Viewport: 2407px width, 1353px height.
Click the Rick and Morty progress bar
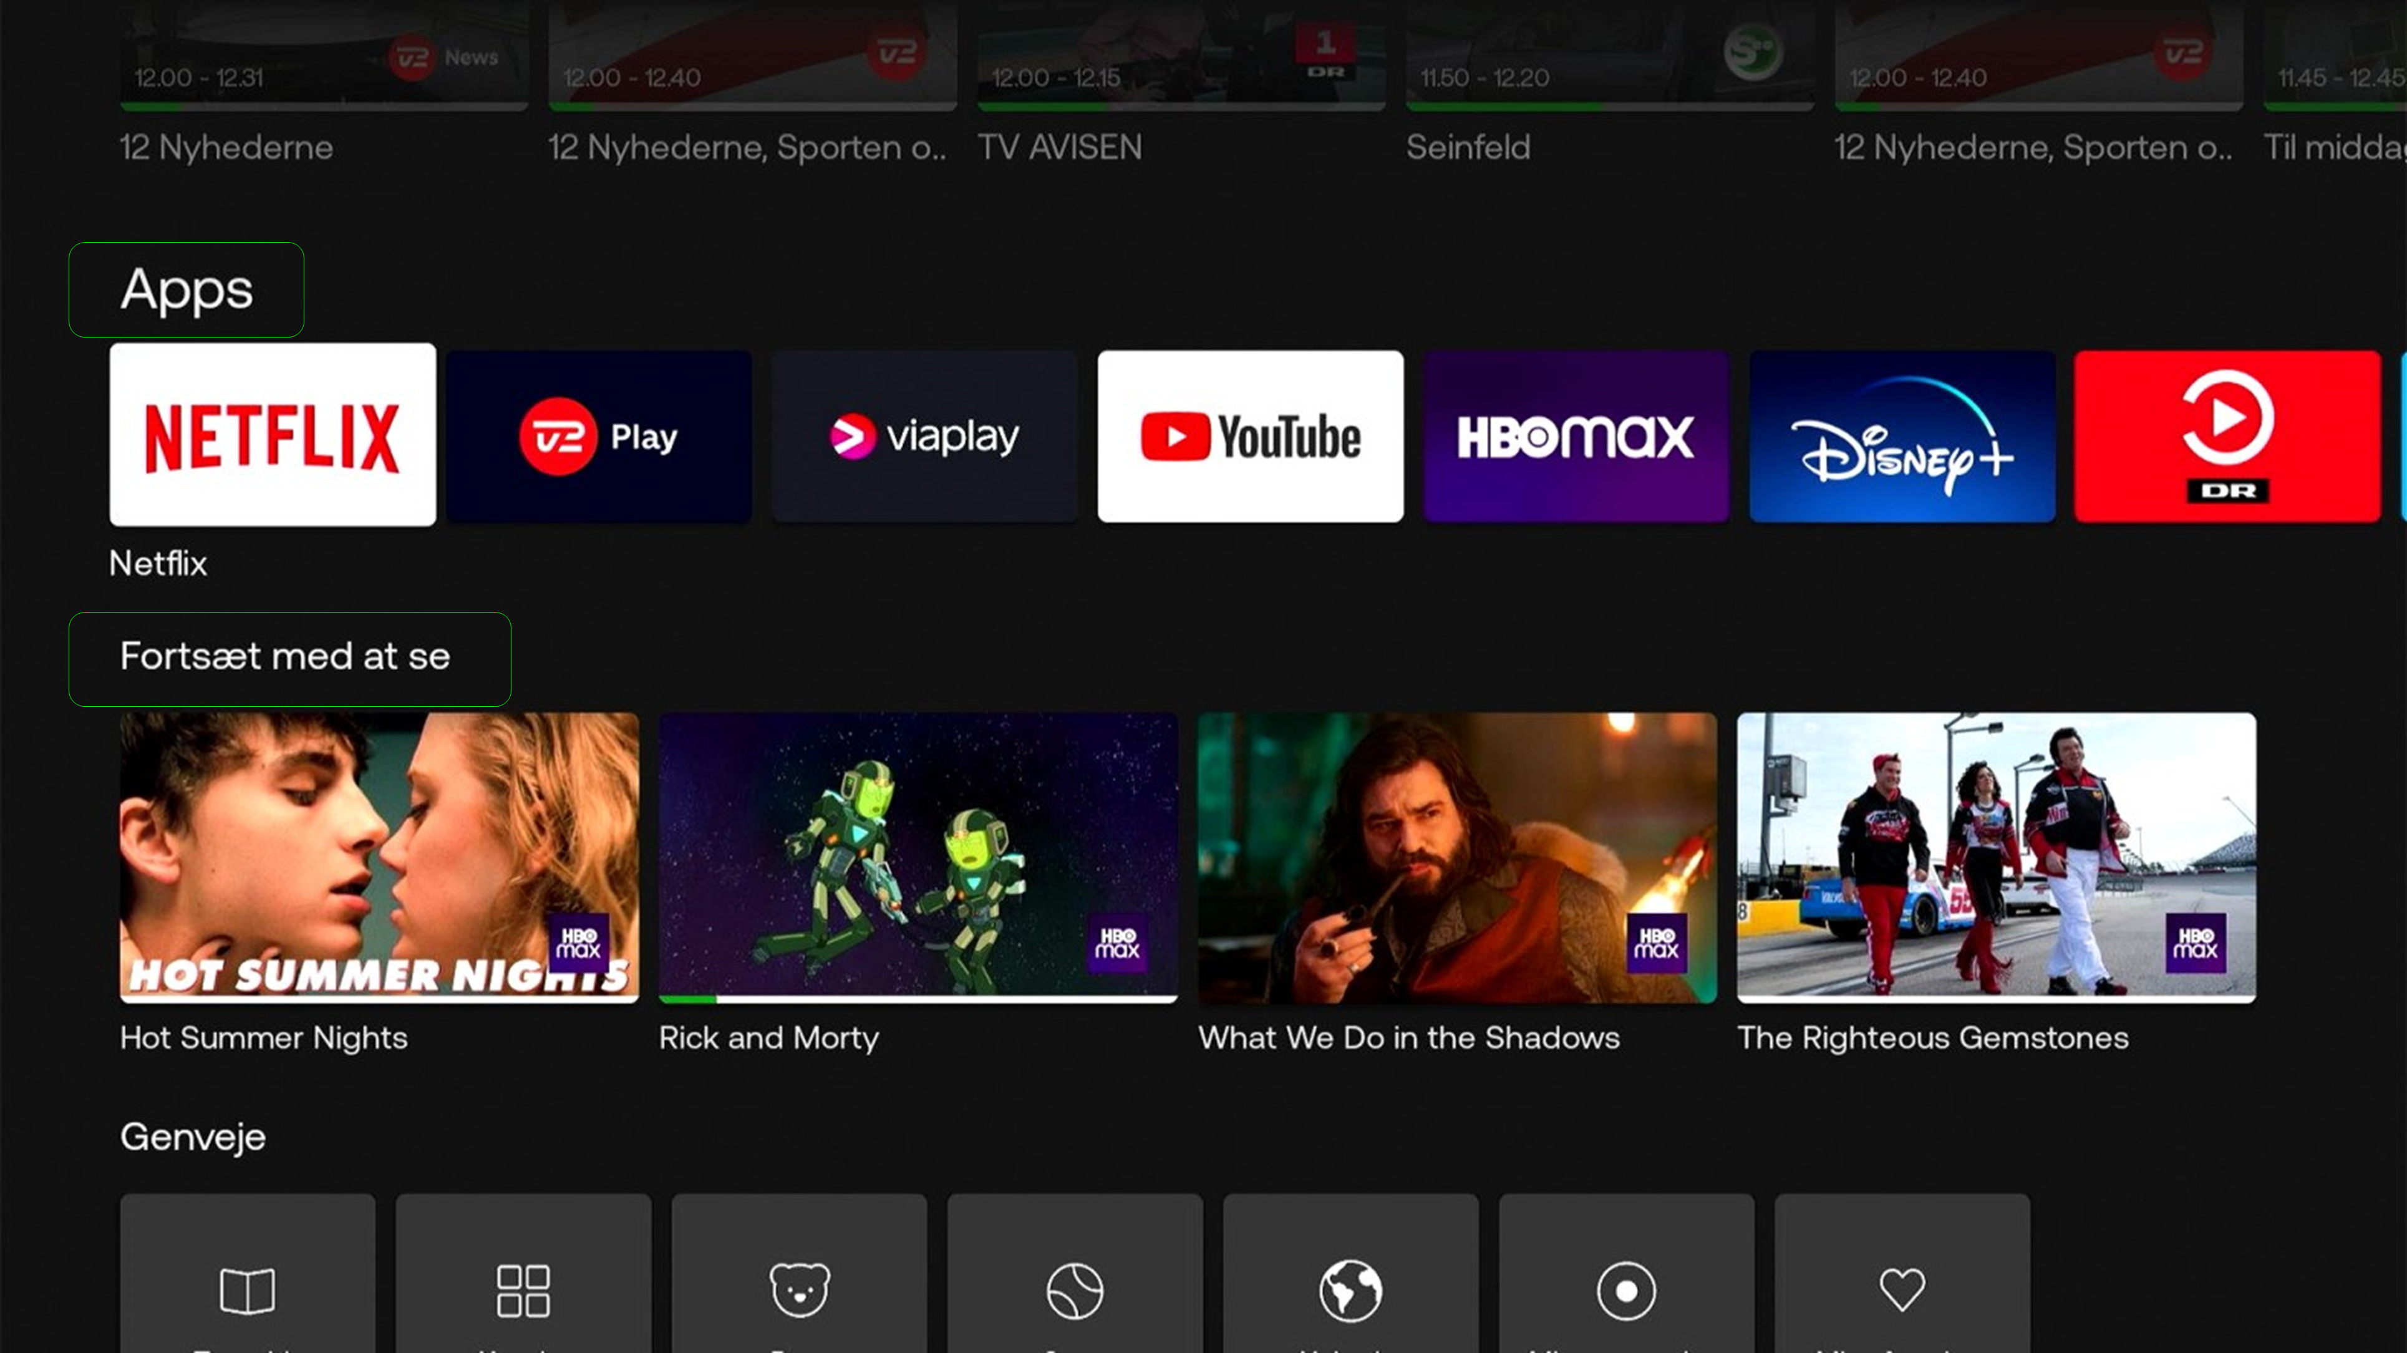pyautogui.click(x=918, y=999)
